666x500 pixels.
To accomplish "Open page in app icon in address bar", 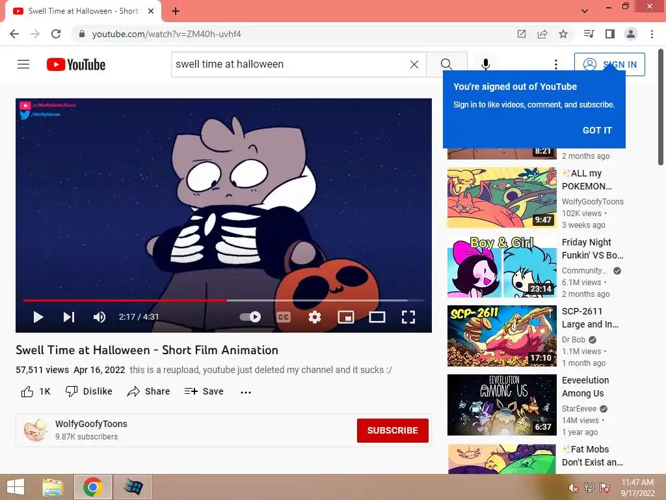I will [x=522, y=34].
